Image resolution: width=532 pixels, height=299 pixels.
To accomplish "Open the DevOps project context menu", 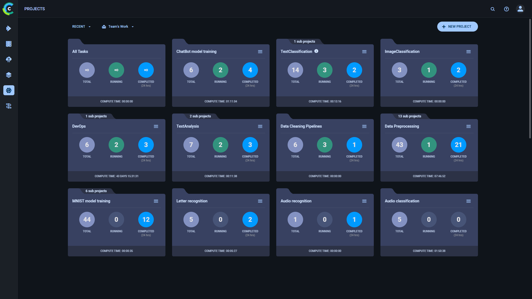I will click(156, 126).
